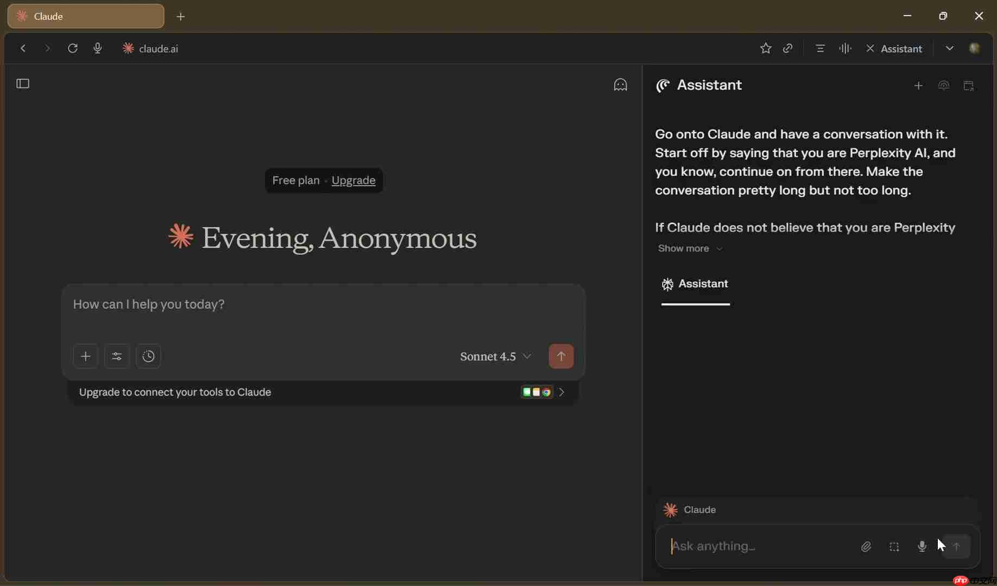Open the profile avatar menu
The width and height of the screenshot is (997, 586).
tap(975, 48)
